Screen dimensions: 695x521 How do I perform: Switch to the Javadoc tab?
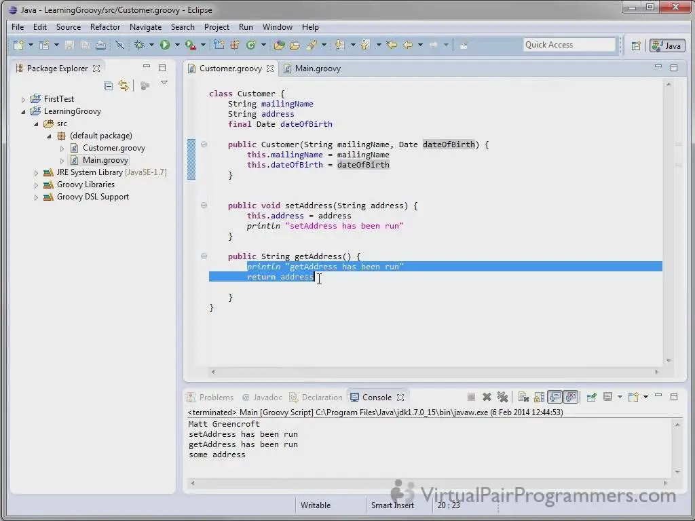pos(263,398)
